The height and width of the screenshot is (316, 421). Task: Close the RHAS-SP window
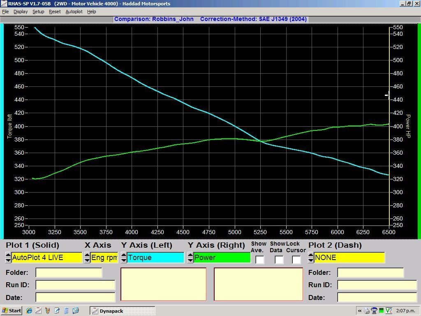[x=416, y=3]
